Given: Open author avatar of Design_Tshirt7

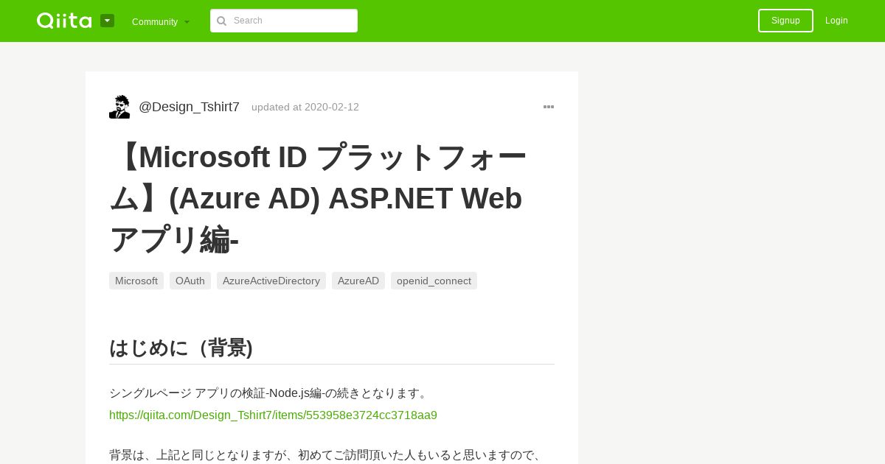Looking at the screenshot, I should click(x=119, y=107).
